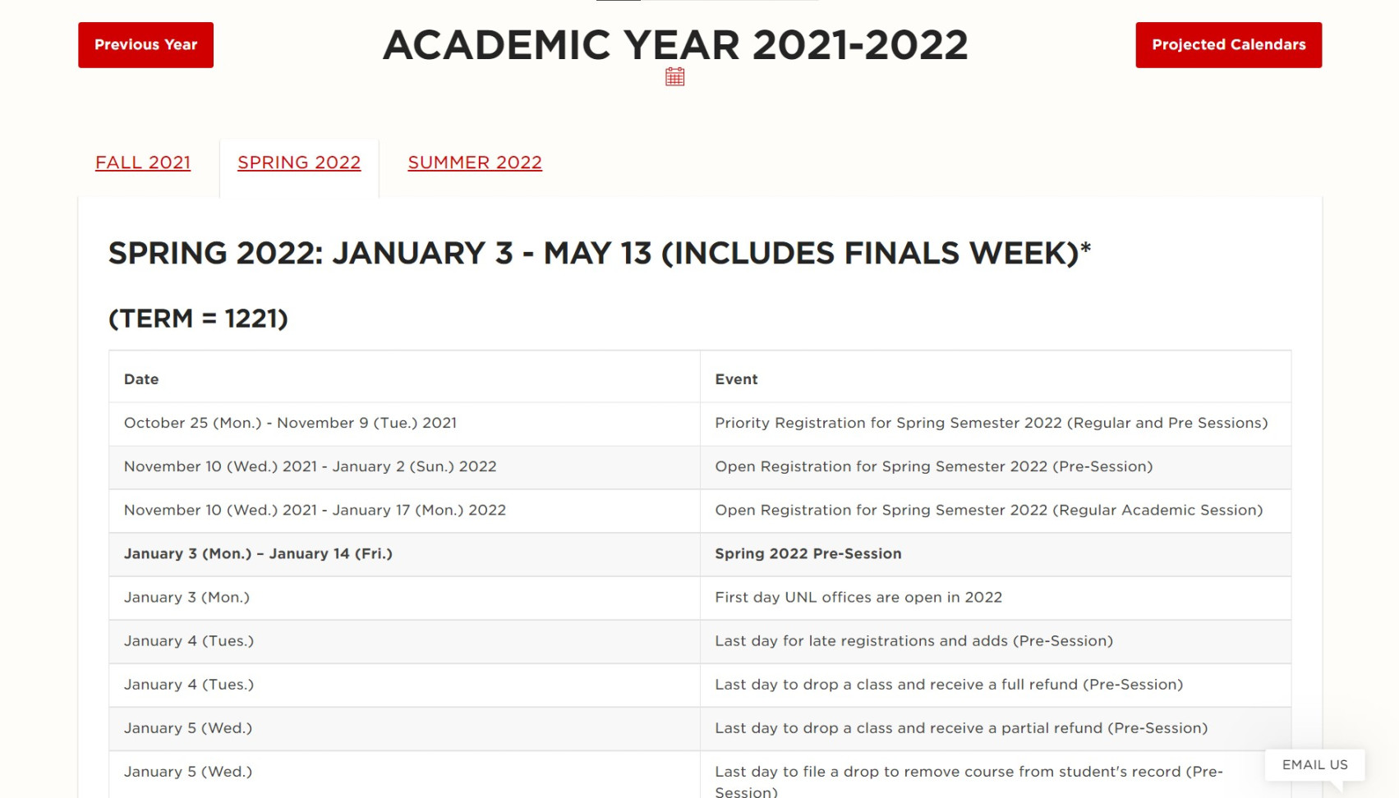
Task: Open the SUMMER 2022 tab
Action: pos(474,162)
